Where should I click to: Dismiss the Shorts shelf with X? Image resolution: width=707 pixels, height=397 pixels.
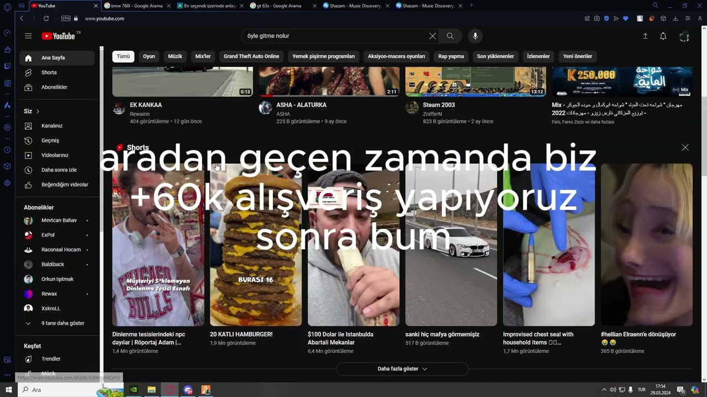point(685,147)
